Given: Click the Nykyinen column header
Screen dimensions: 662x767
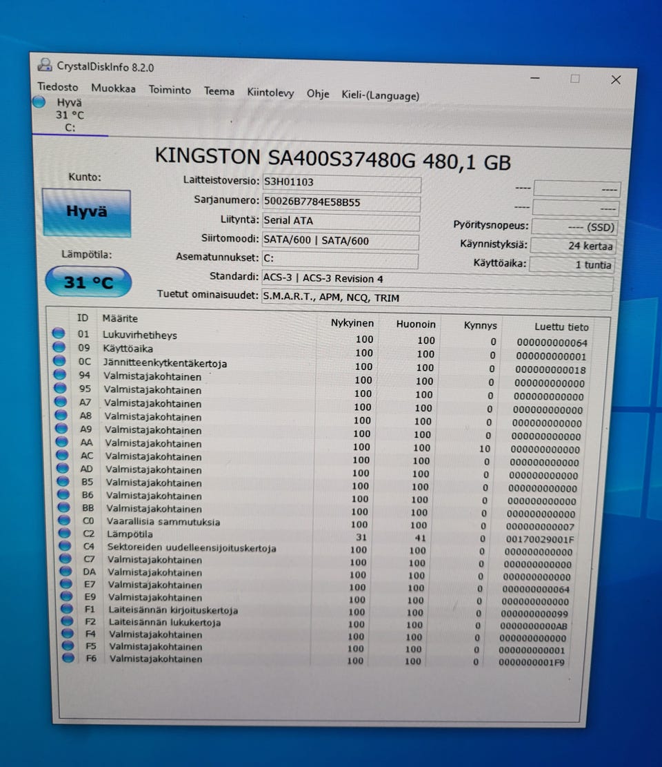Looking at the screenshot, I should pos(352,323).
